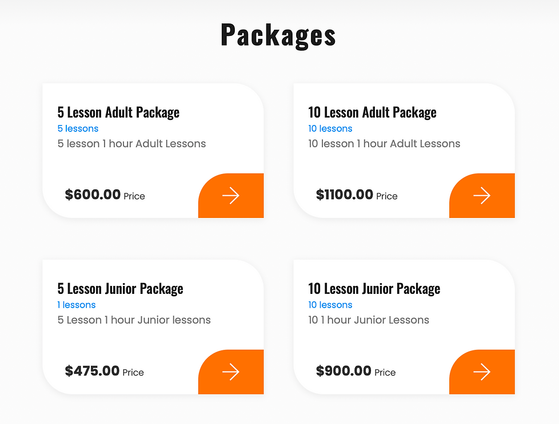Click "10 lessons" under 10 Lesson Adult Package
The width and height of the screenshot is (559, 424).
click(x=330, y=128)
